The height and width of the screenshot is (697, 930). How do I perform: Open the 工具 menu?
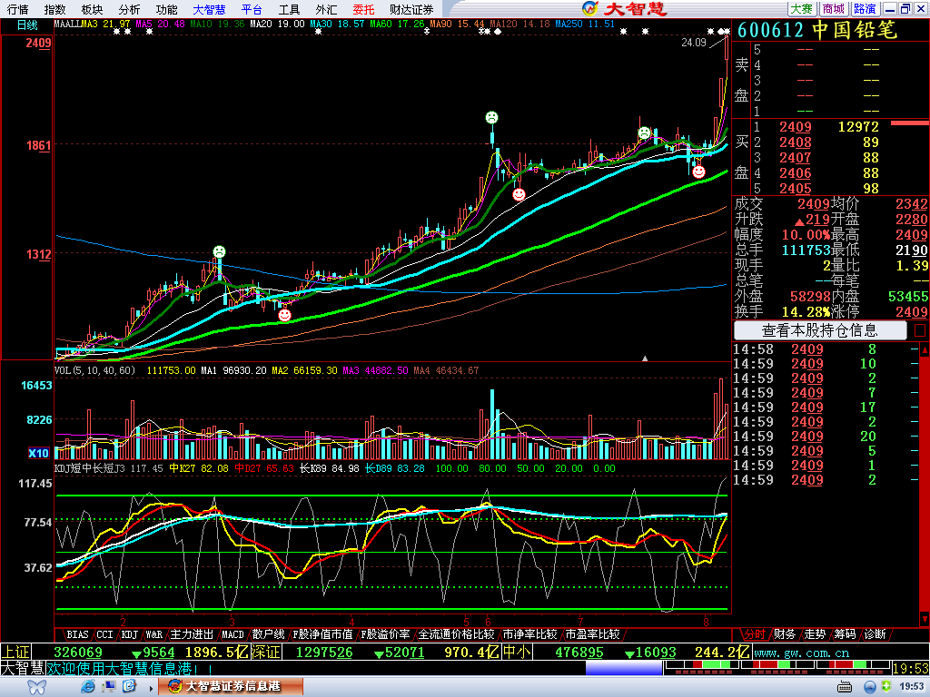pos(289,9)
